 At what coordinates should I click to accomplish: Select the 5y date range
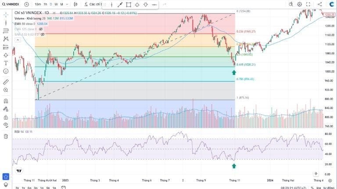[x=17, y=188]
